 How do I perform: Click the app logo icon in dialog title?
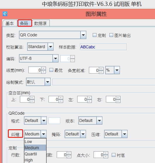point(5,14)
